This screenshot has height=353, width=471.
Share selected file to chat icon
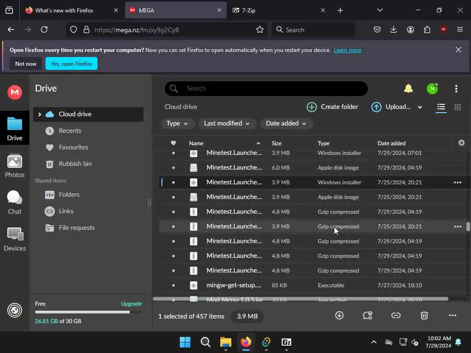click(368, 315)
